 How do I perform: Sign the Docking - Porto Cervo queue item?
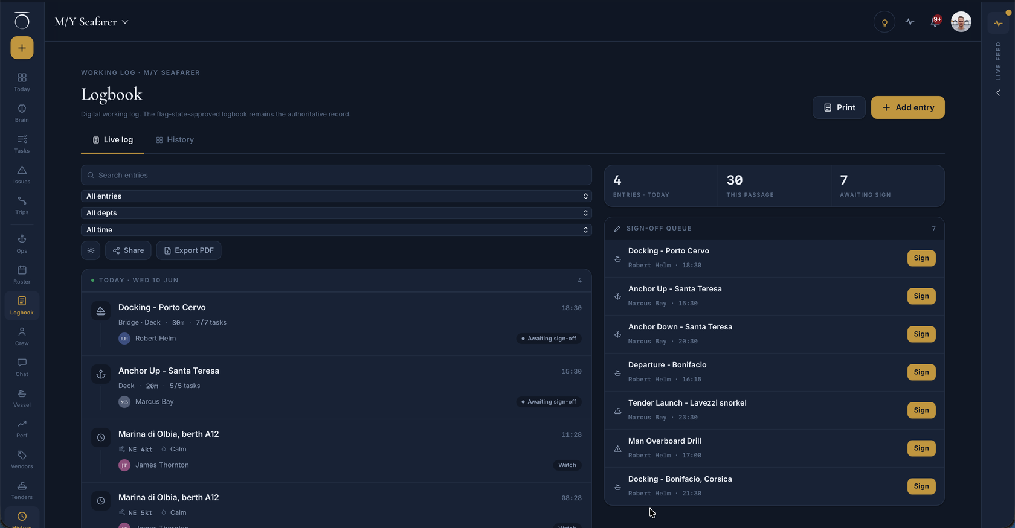click(x=921, y=258)
